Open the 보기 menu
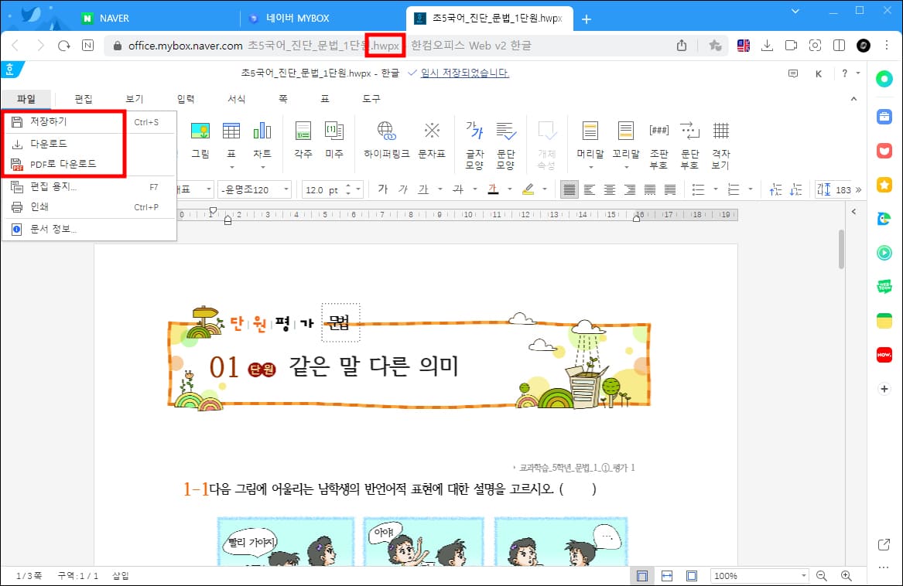This screenshot has width=903, height=586. click(x=134, y=98)
